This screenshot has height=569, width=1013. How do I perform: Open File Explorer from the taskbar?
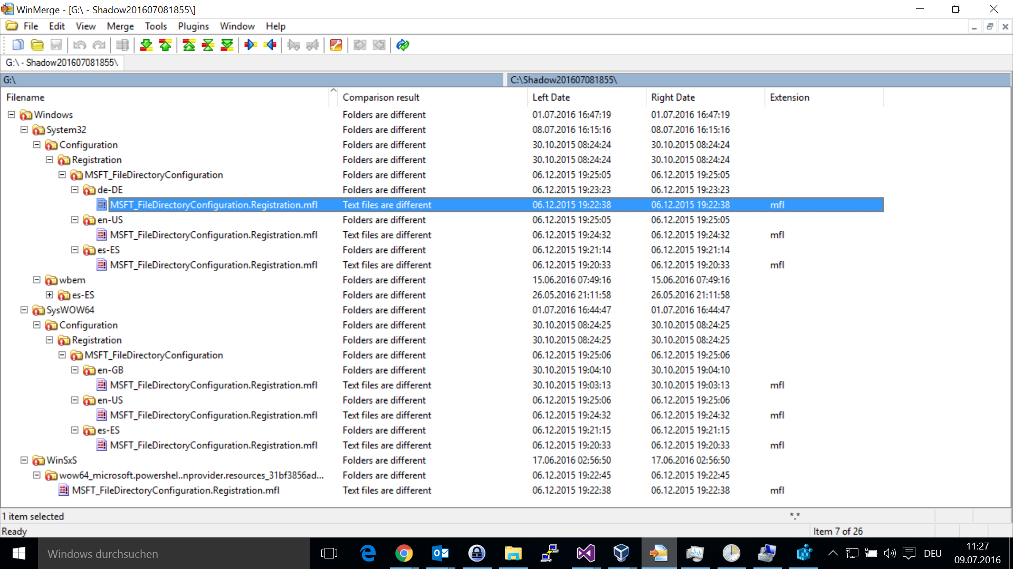click(x=513, y=553)
